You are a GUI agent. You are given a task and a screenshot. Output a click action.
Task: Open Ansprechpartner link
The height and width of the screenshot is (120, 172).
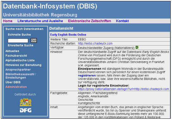(x=18, y=69)
